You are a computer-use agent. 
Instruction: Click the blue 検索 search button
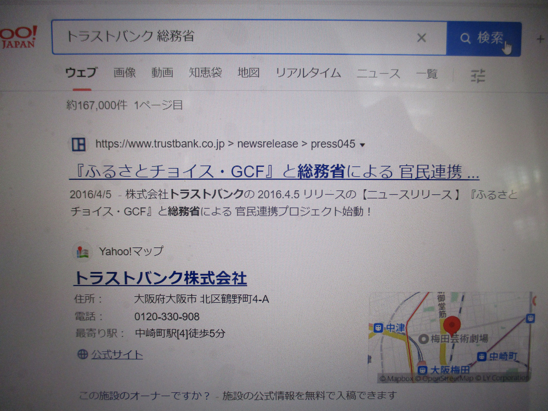tap(484, 39)
